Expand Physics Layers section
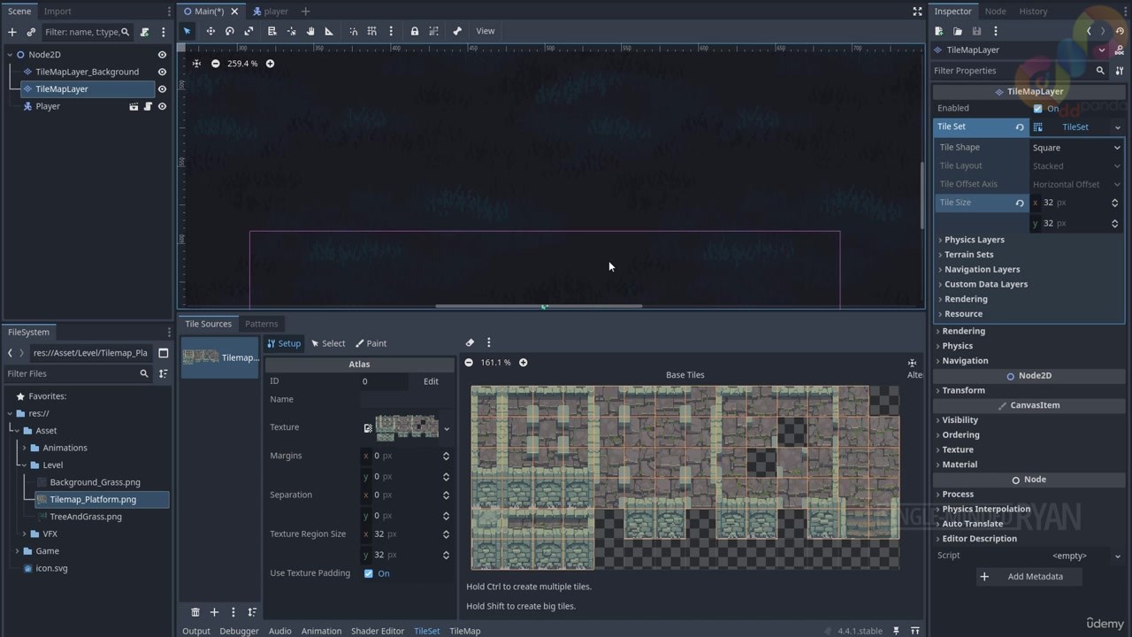The height and width of the screenshot is (637, 1132). [974, 240]
